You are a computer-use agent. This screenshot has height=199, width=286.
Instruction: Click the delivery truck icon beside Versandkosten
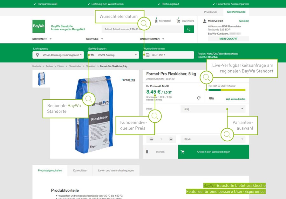point(211,98)
